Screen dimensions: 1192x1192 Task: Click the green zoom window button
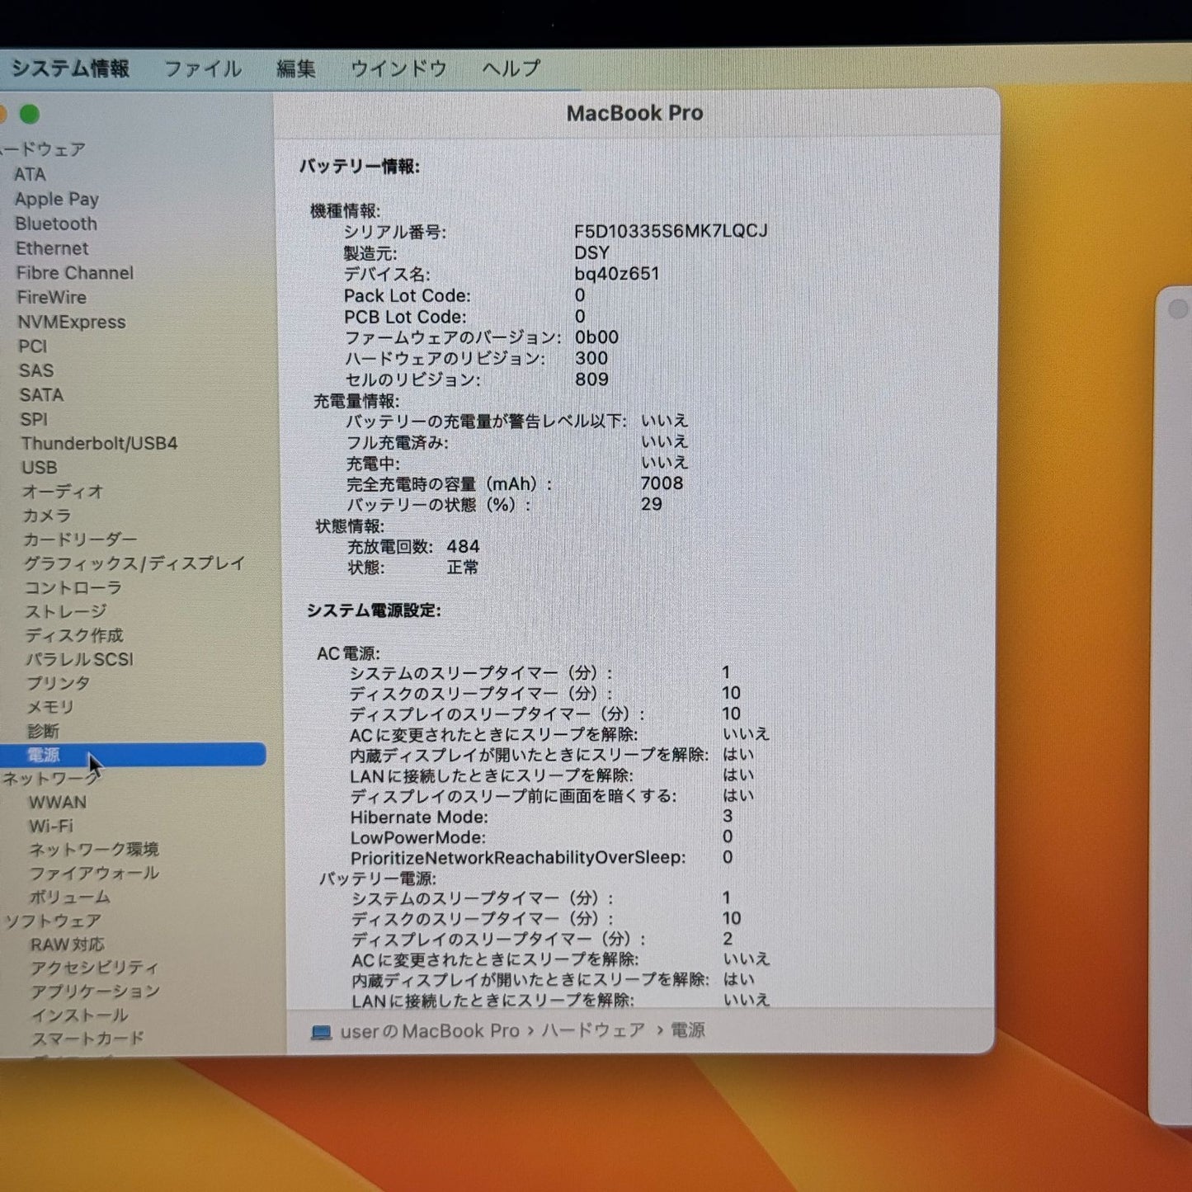pos(30,115)
